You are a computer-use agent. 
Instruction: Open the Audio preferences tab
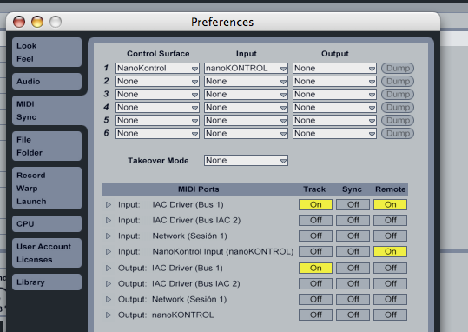(x=47, y=82)
